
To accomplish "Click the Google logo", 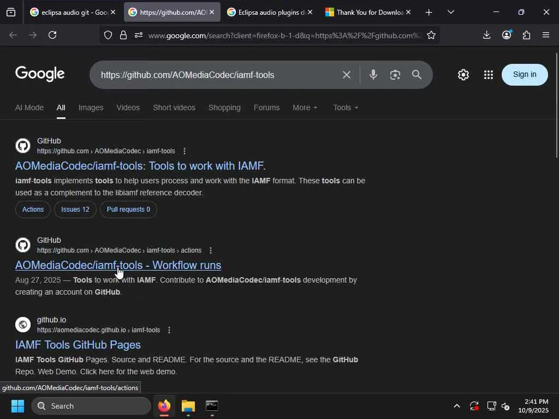I will click(x=40, y=74).
